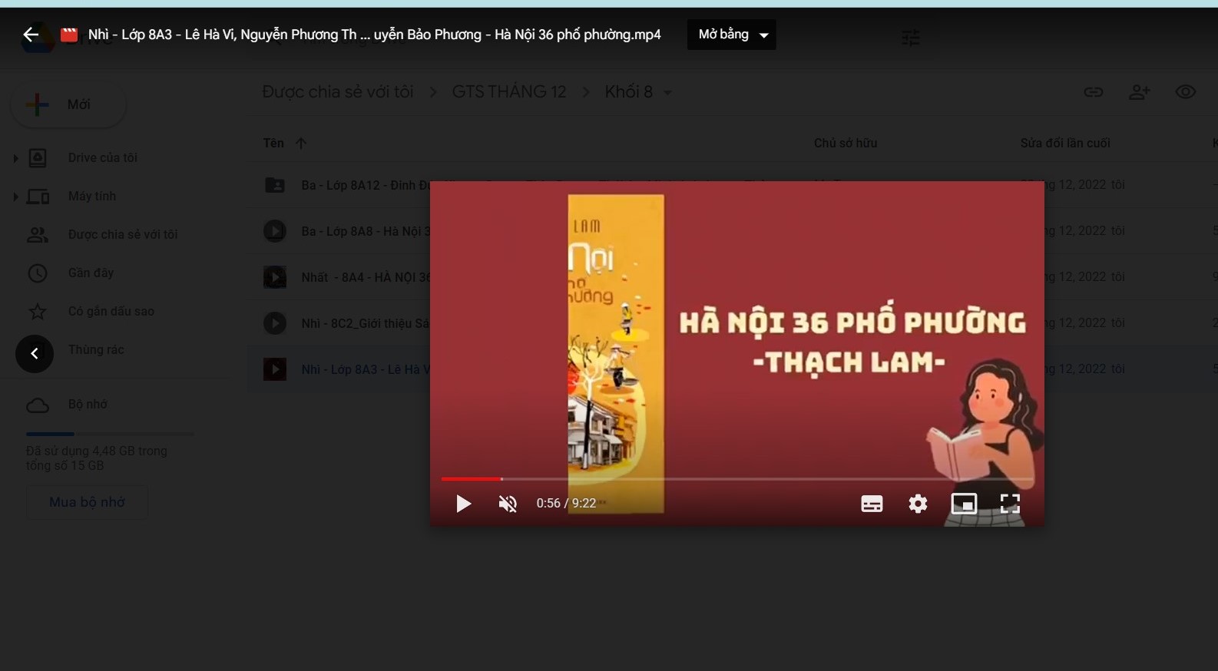
Task: Click the play icon of 'Ba - Lớp 8A8'
Action: (x=275, y=231)
